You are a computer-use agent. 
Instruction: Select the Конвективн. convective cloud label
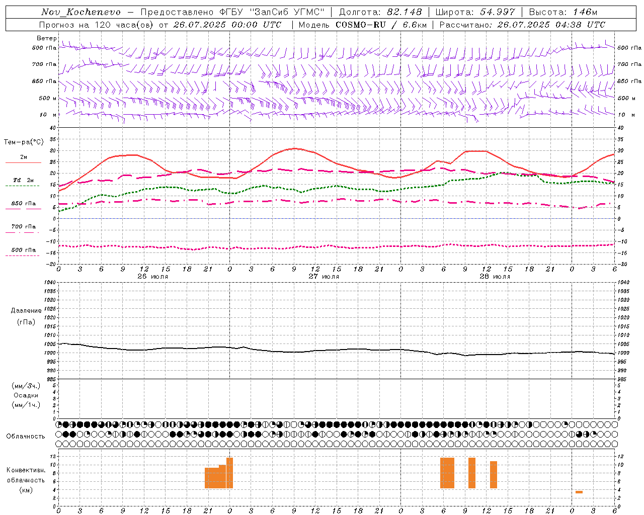[26, 470]
